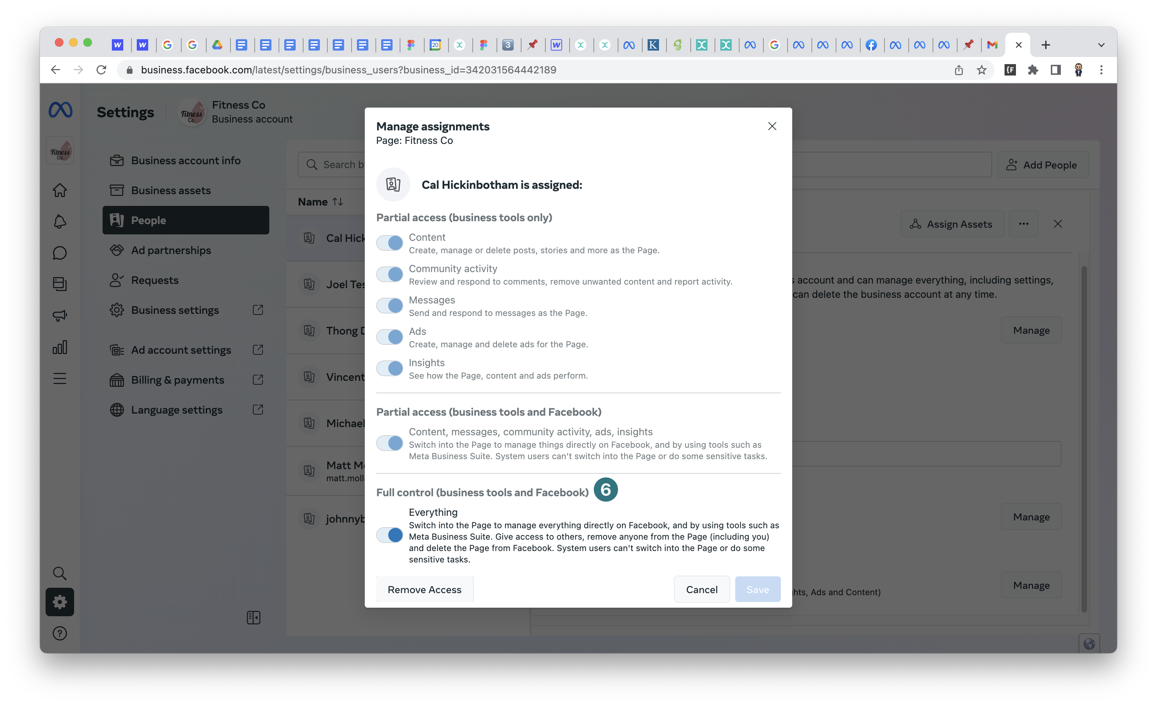
Task: Open Business settings link
Action: [186, 310]
